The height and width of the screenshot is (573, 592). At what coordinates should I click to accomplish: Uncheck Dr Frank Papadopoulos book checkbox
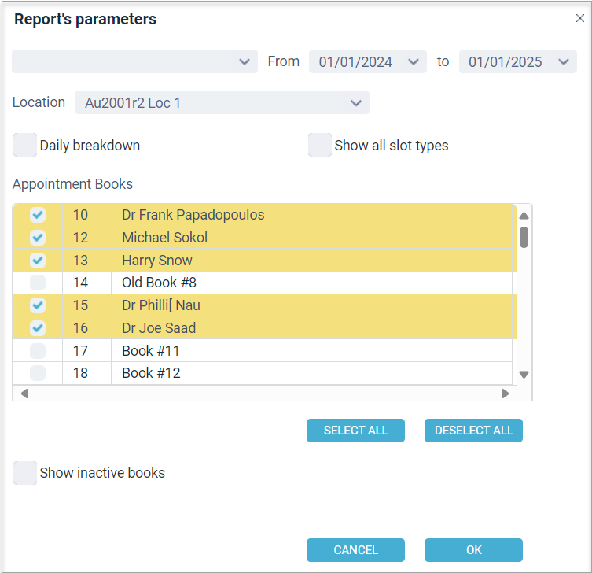[38, 215]
